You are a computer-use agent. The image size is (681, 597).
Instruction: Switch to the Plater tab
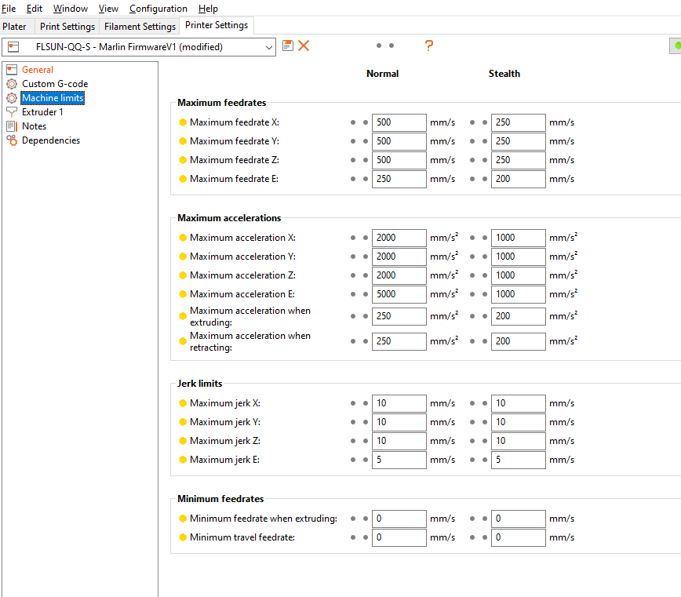pyautogui.click(x=14, y=27)
